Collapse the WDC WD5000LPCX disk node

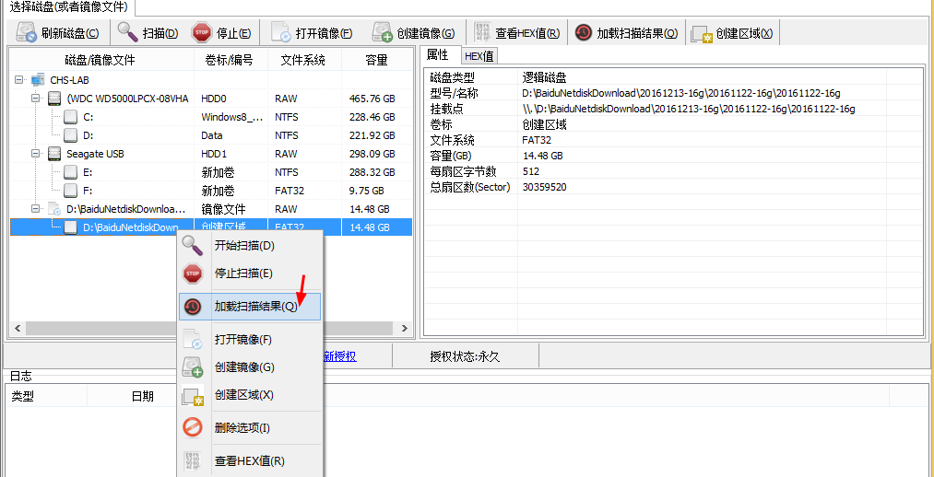36,99
